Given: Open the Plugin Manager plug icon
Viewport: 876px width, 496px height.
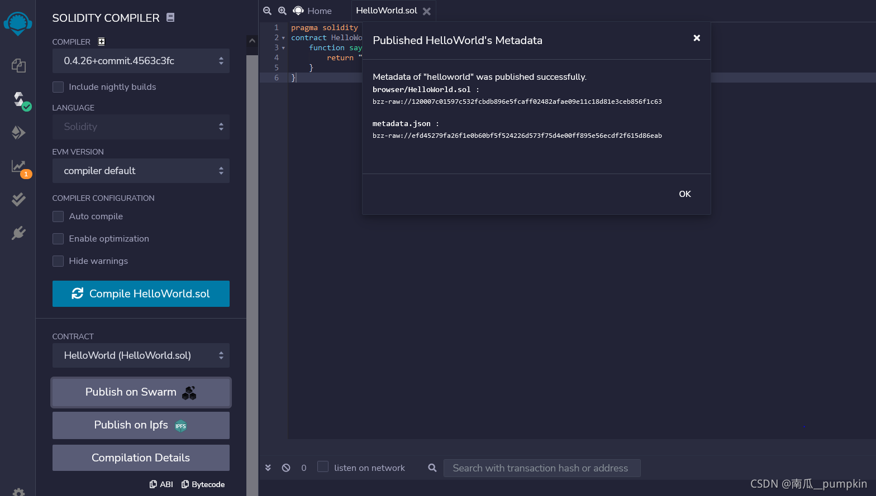Looking at the screenshot, I should point(18,233).
